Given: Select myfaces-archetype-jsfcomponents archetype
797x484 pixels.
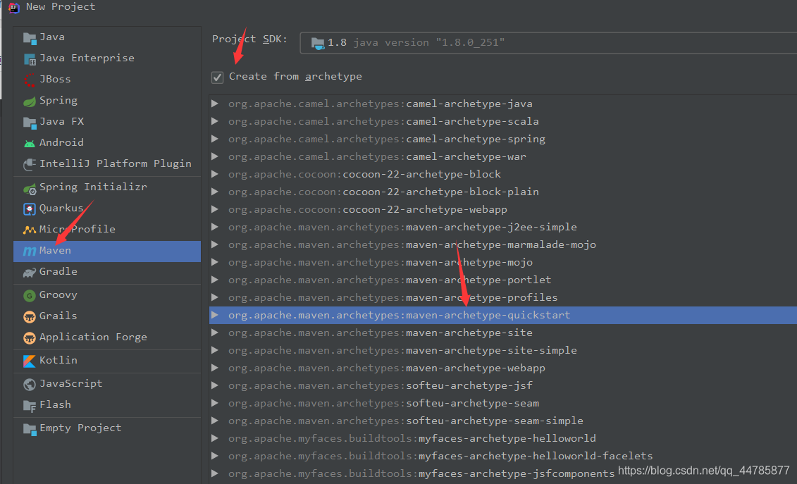Looking at the screenshot, I should (x=503, y=473).
